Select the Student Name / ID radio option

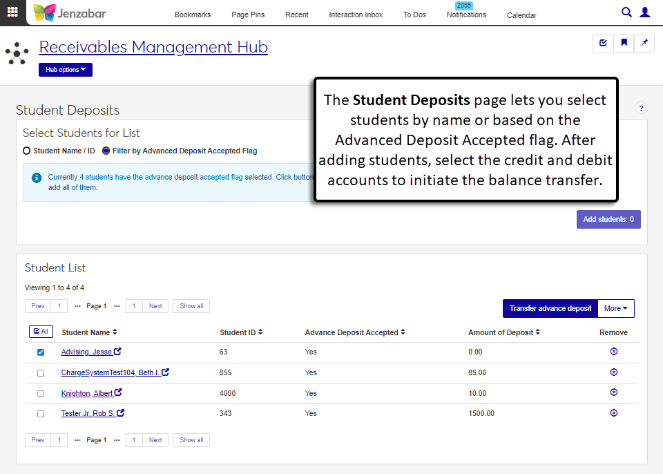pyautogui.click(x=27, y=151)
